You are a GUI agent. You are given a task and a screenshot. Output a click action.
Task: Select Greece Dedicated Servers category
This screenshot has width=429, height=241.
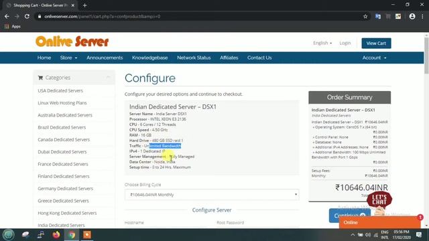[63, 201]
